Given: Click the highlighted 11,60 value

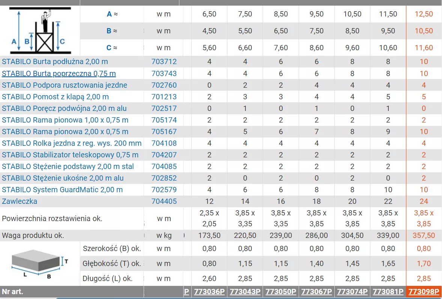Looking at the screenshot, I should 424,48.
